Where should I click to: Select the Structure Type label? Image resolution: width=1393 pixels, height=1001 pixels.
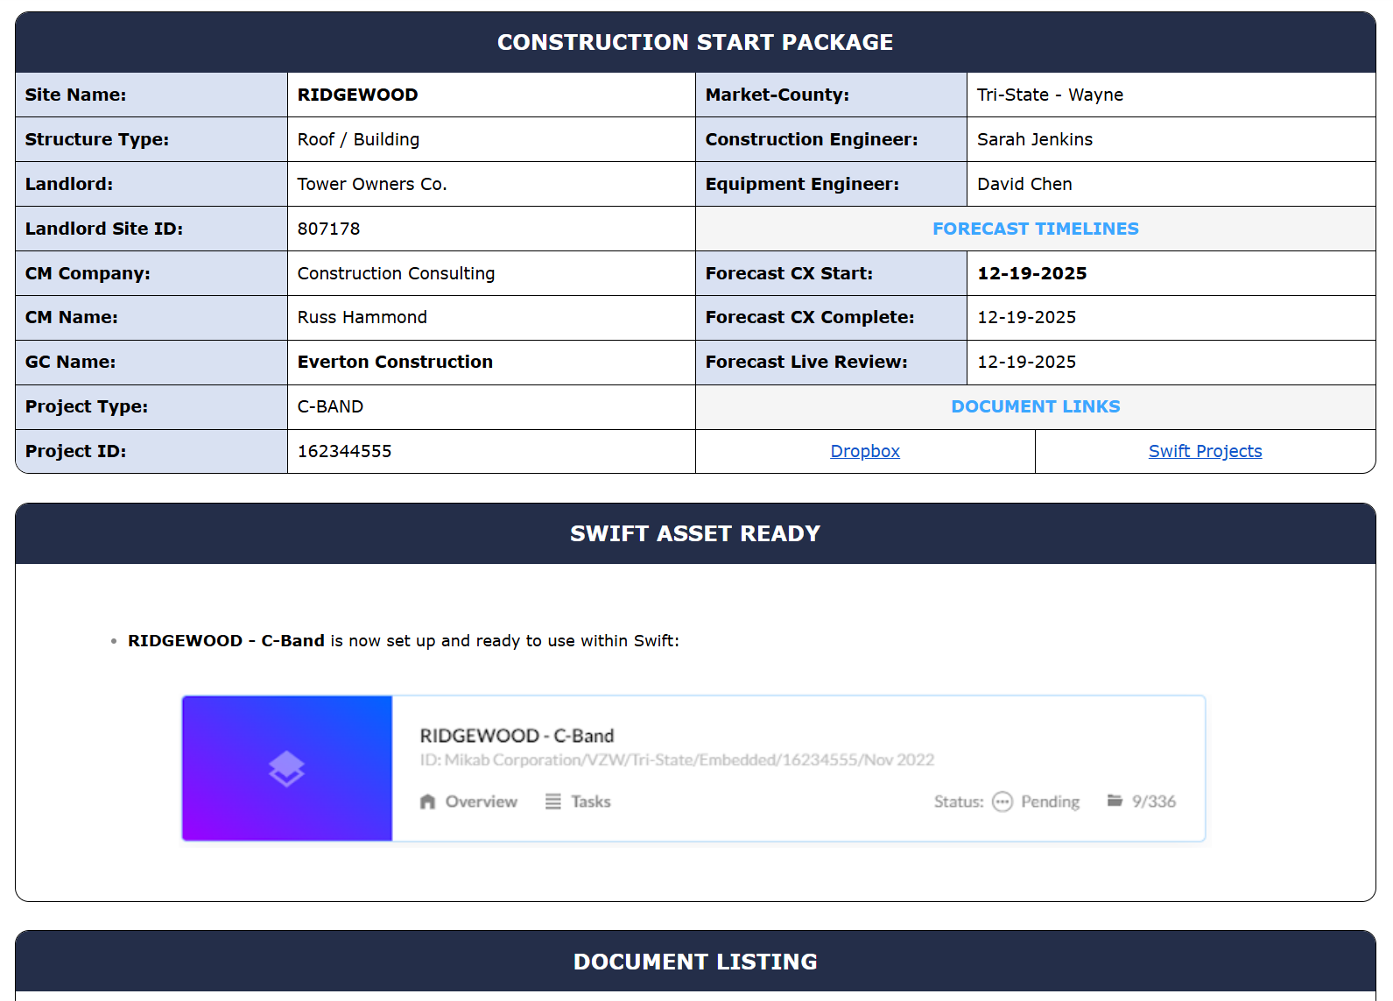click(96, 139)
